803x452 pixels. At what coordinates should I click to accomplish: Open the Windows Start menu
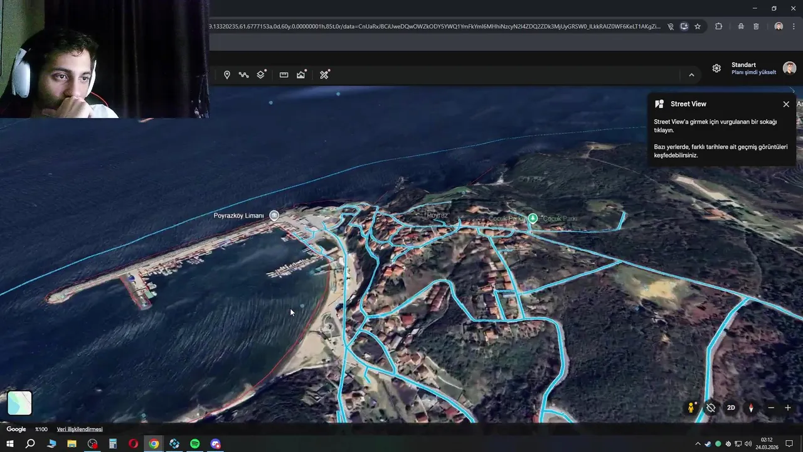pyautogui.click(x=9, y=444)
